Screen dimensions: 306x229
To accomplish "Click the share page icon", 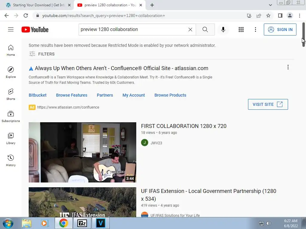I will [259, 16].
